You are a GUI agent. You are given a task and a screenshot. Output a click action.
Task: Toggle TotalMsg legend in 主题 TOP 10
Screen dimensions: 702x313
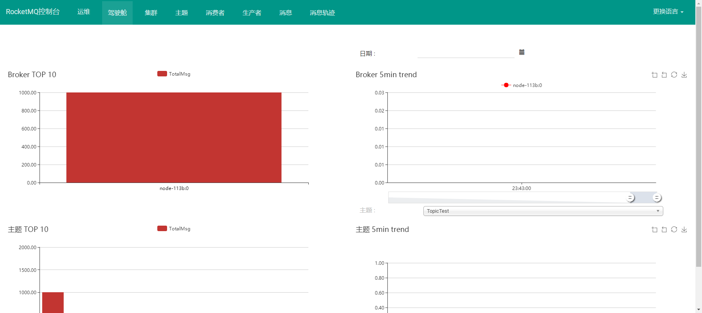pyautogui.click(x=174, y=228)
